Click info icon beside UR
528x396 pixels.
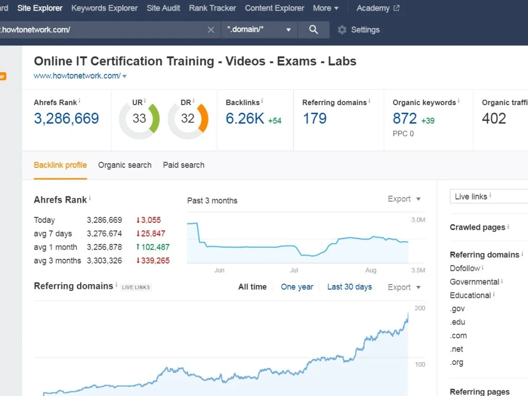145,101
